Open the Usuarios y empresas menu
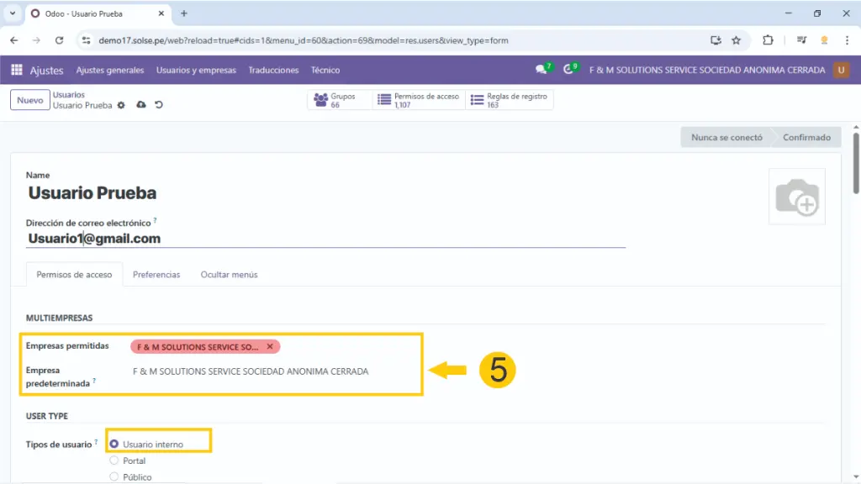861x484 pixels. [x=196, y=71]
